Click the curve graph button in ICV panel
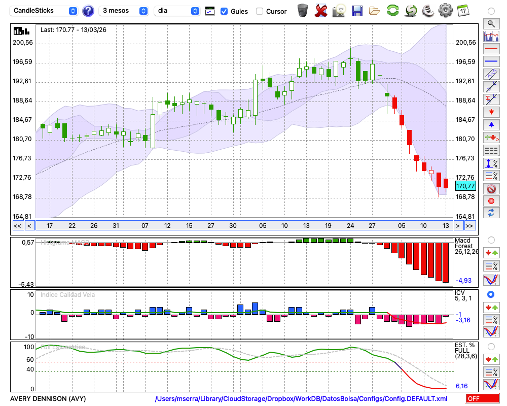Screen dimensions: 507x406 pos(491,332)
